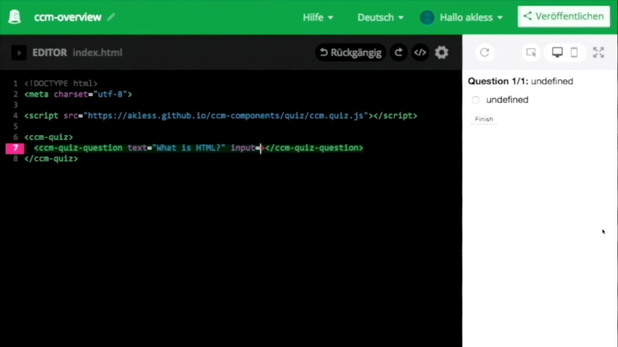Viewport: 618px width, 347px height.
Task: Open the Deutsch language dropdown
Action: click(380, 17)
